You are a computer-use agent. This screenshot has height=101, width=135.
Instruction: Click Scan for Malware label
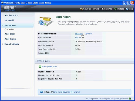[91, 9]
